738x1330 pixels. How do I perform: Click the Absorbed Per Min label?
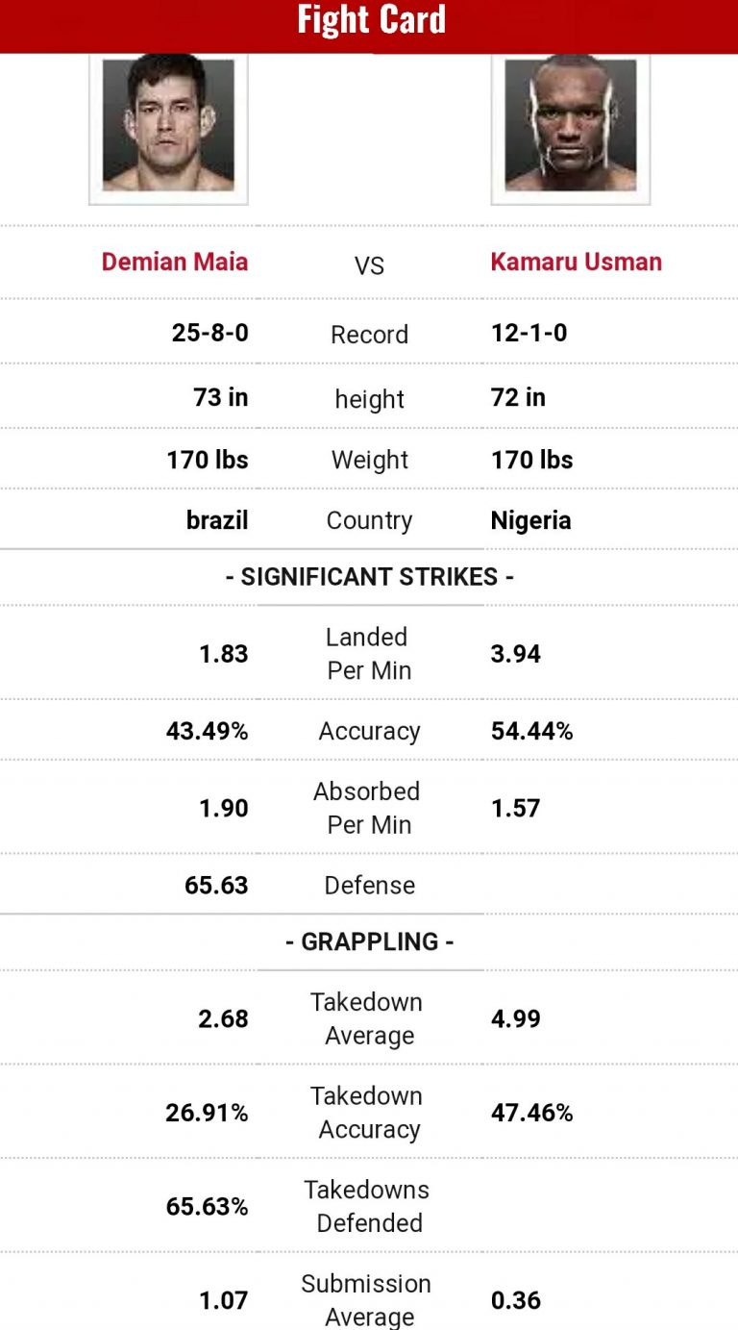pos(369,808)
